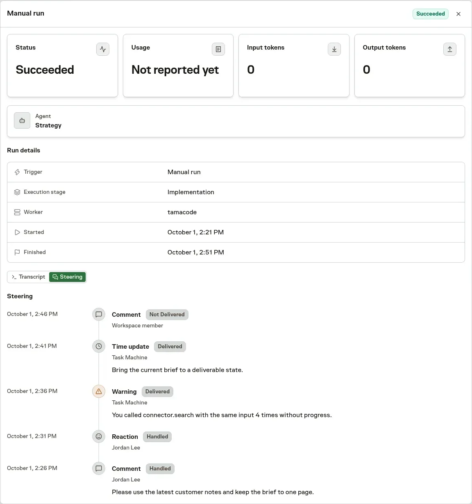The width and height of the screenshot is (472, 504).
Task: Click the Delivered badge on Time update
Action: tap(170, 347)
